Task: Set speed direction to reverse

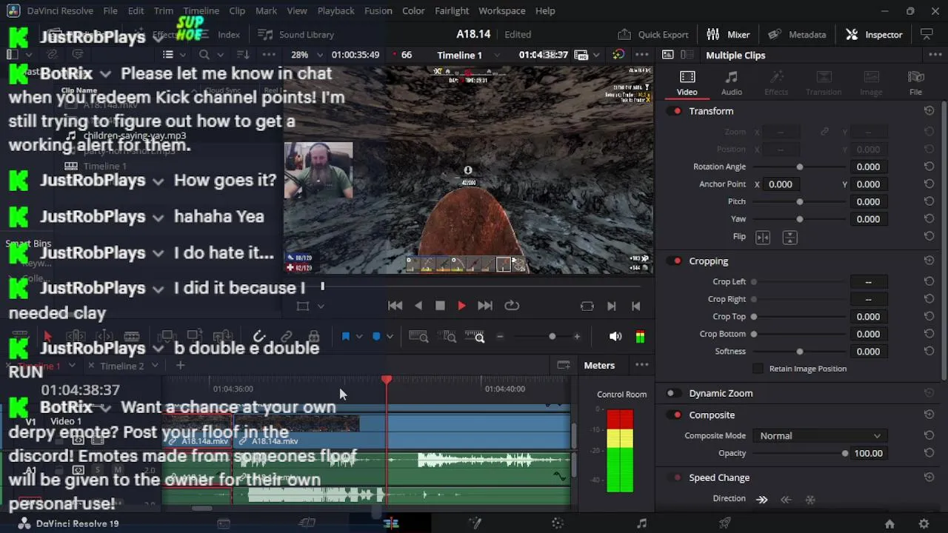Action: point(786,500)
